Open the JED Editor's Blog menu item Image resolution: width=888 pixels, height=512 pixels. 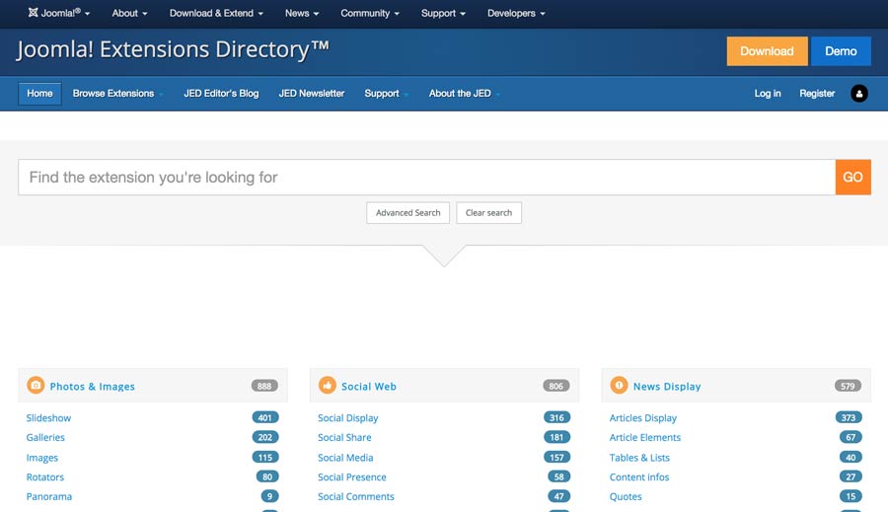[221, 94]
